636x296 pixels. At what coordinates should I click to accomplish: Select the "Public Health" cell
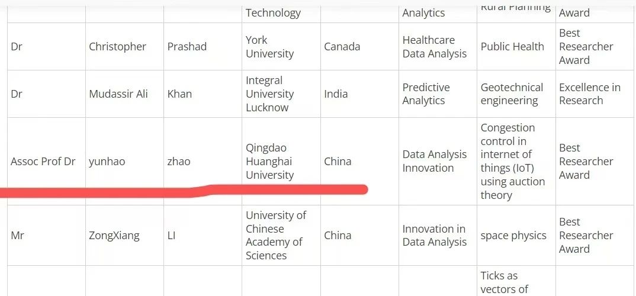(x=512, y=47)
